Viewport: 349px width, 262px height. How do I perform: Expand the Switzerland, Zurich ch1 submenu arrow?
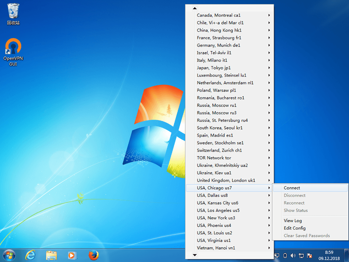[269, 150]
